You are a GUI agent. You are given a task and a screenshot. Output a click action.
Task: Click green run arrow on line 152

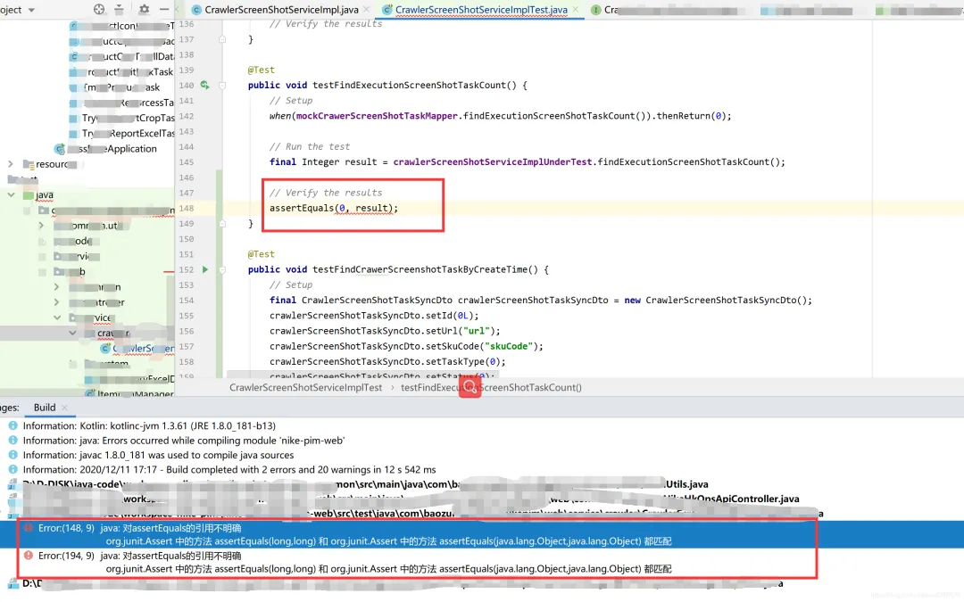click(205, 269)
